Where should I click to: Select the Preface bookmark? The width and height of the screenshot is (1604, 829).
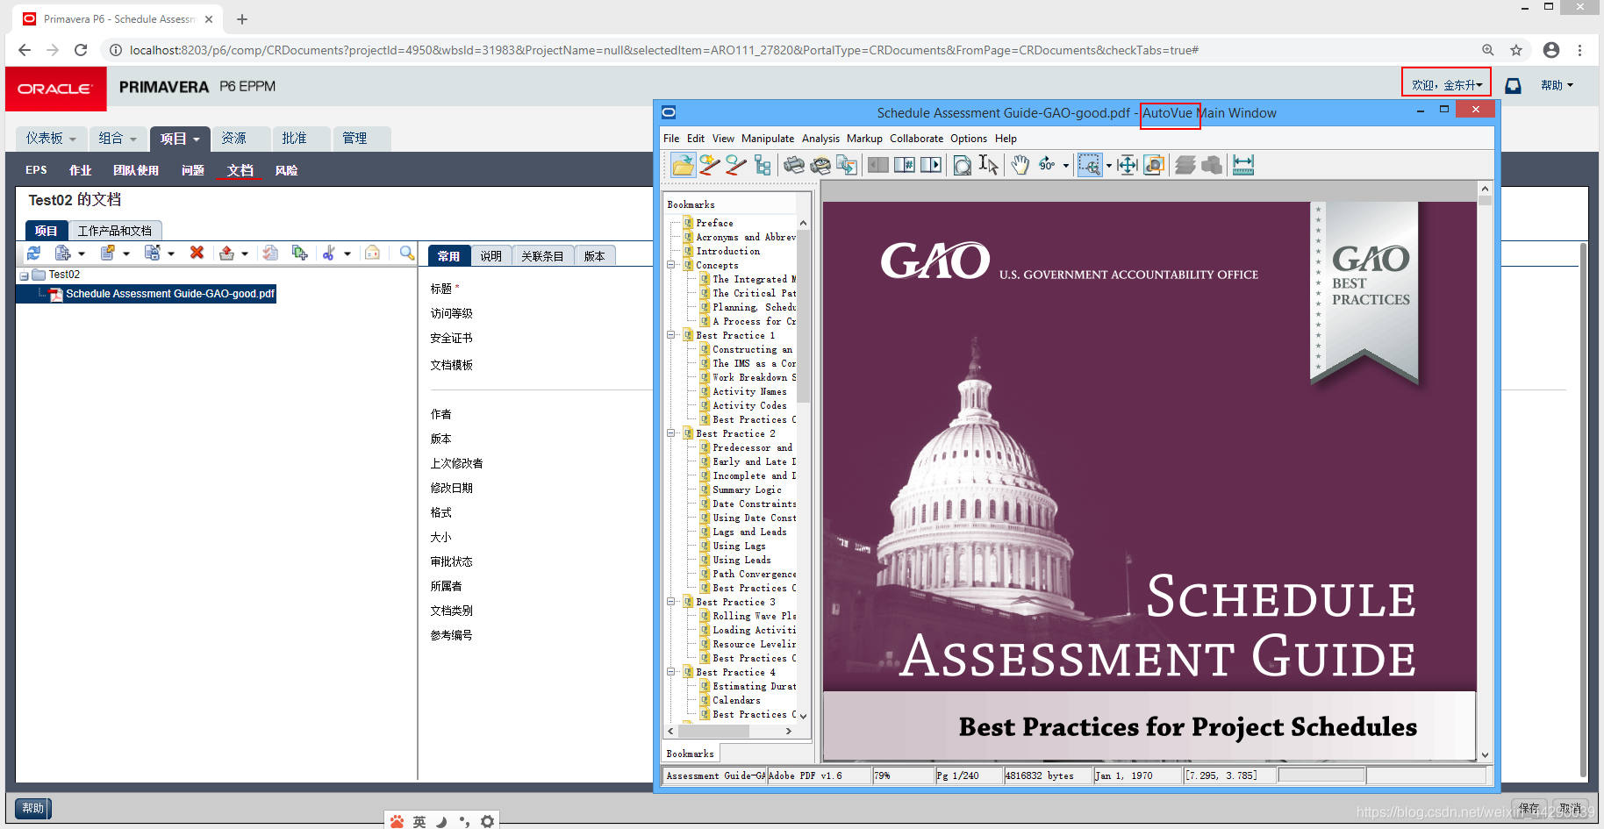pos(714,223)
